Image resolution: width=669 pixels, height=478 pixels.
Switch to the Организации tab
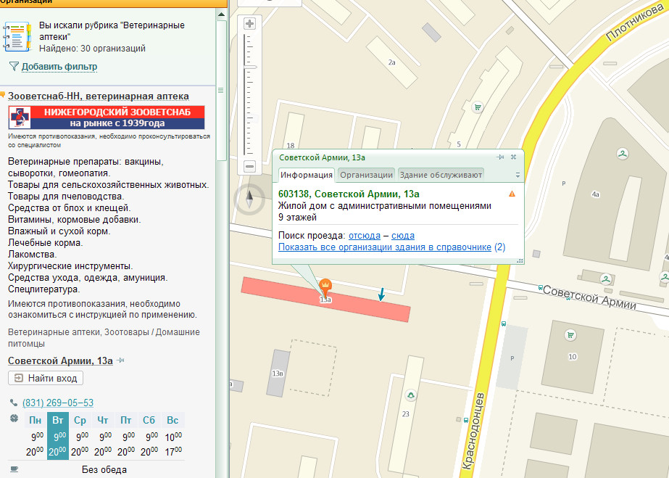coord(366,175)
